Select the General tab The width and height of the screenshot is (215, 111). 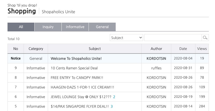pyautogui.click(x=102, y=27)
